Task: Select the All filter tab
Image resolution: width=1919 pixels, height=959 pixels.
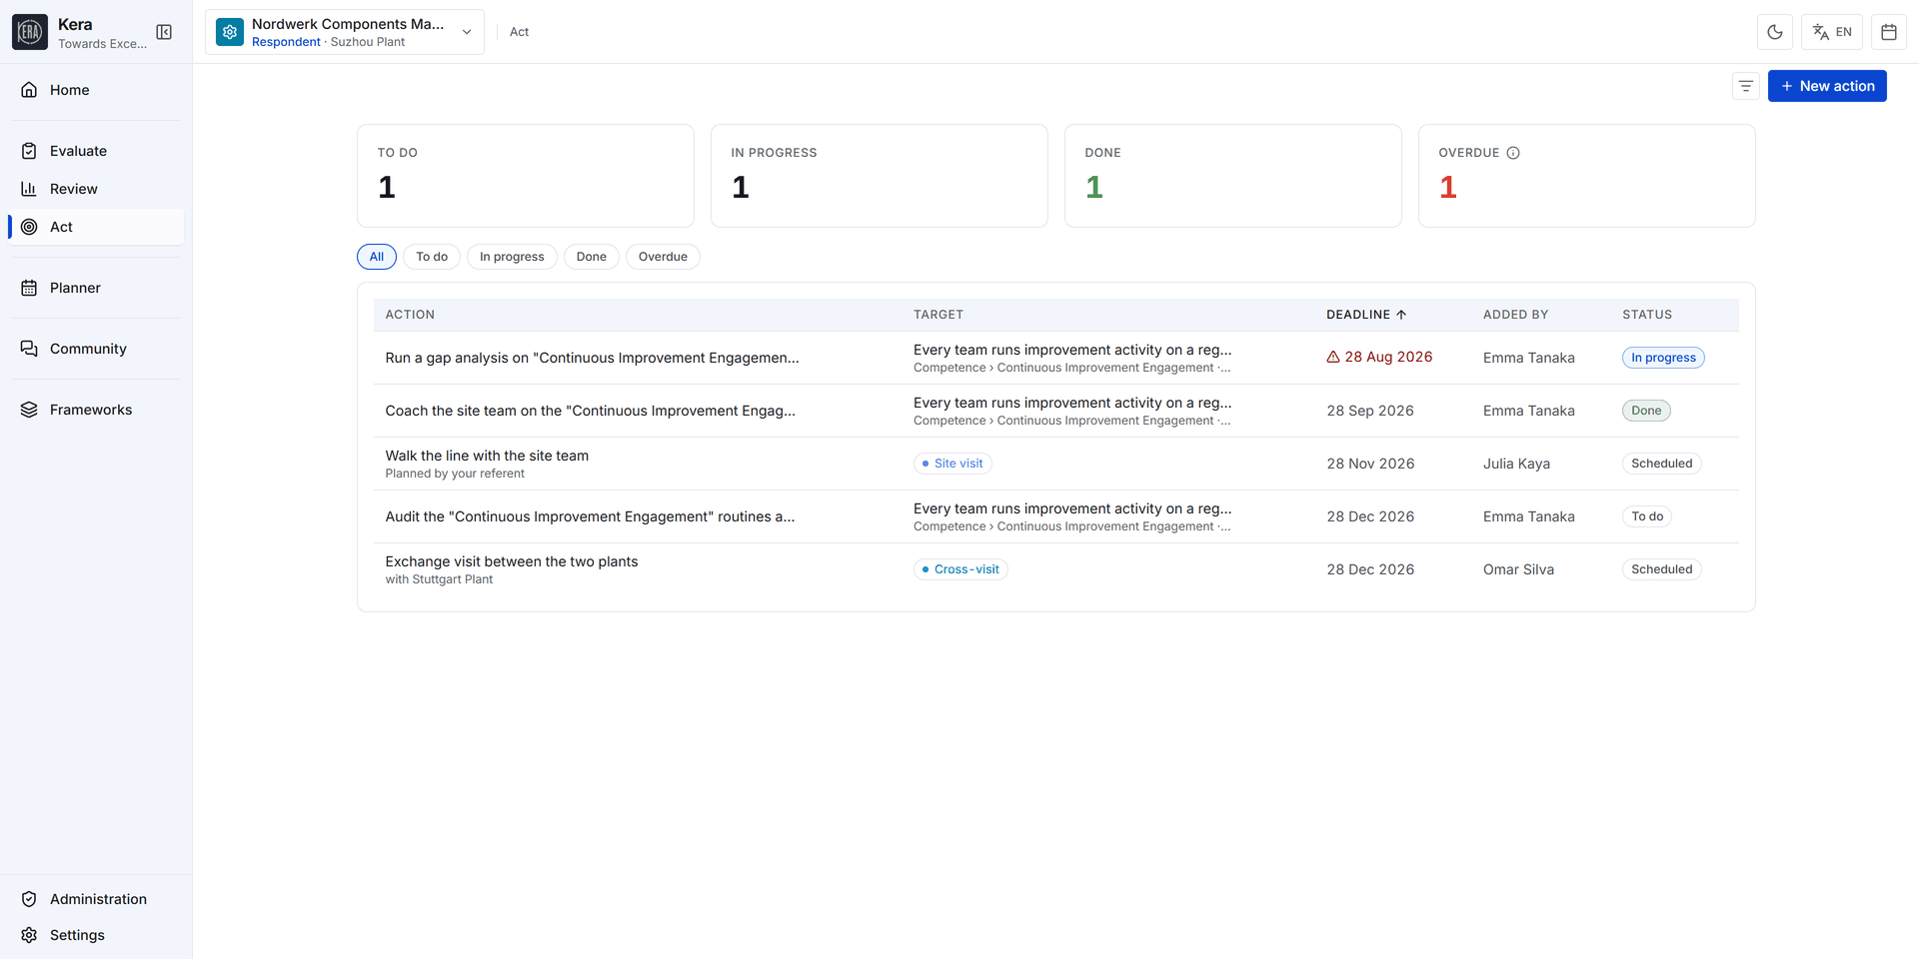Action: coord(377,257)
